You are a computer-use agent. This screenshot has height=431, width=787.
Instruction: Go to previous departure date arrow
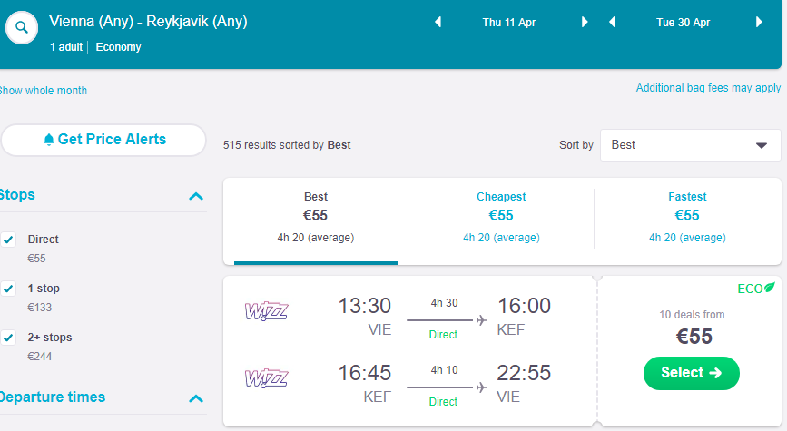[438, 23]
